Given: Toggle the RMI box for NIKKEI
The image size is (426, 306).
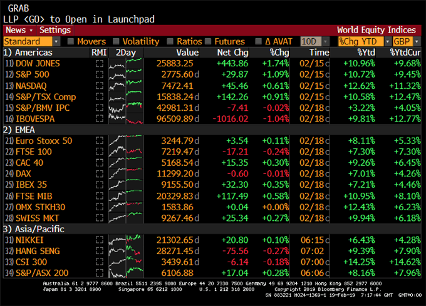Looking at the screenshot, I should click(x=100, y=240).
